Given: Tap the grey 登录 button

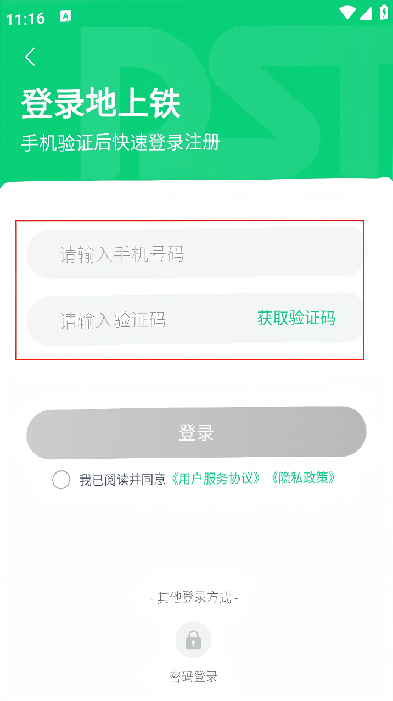Looking at the screenshot, I should (x=196, y=433).
